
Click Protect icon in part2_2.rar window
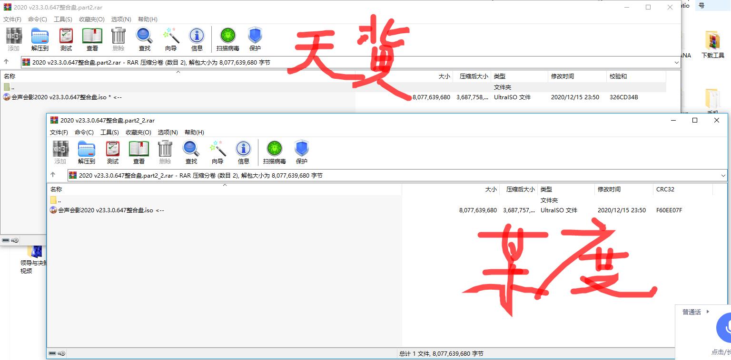[x=302, y=152]
